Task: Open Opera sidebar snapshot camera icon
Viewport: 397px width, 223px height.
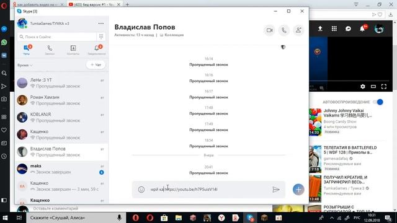Action: click(4, 99)
